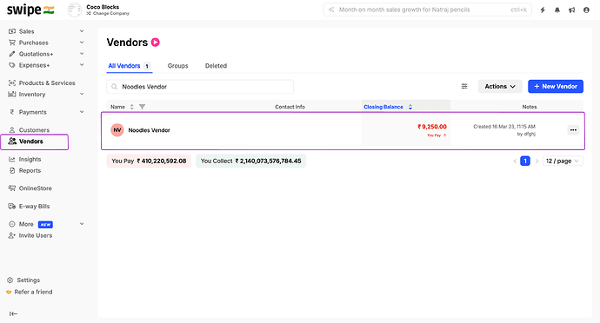Expand the Sales menu chevron
The width and height of the screenshot is (600, 323).
point(82,31)
